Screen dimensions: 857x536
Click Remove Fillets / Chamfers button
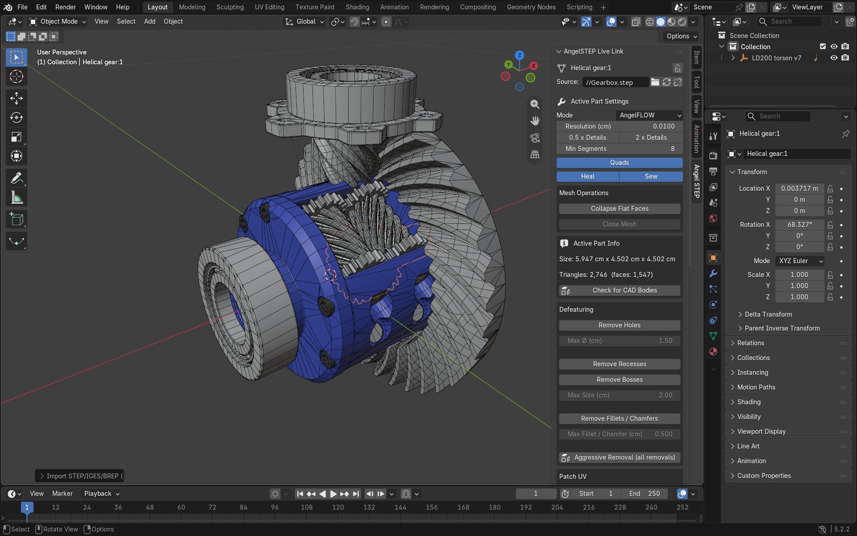click(x=620, y=419)
